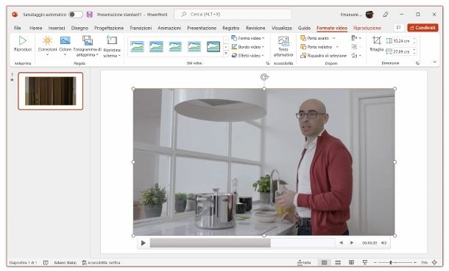Open Dimensioni dialog launcher
Screen dimensions: 449x271
(417, 63)
